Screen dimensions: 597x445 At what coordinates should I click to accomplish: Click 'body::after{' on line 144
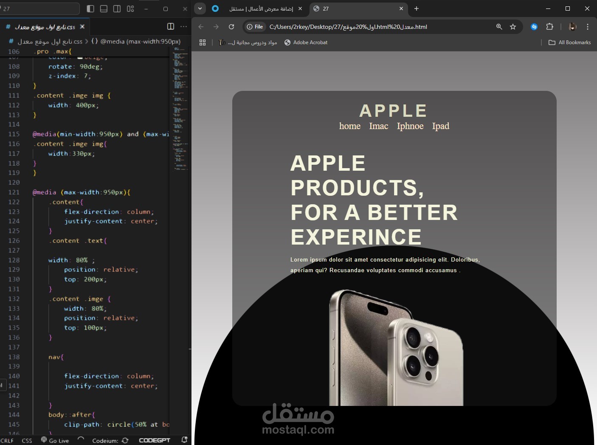tap(72, 414)
